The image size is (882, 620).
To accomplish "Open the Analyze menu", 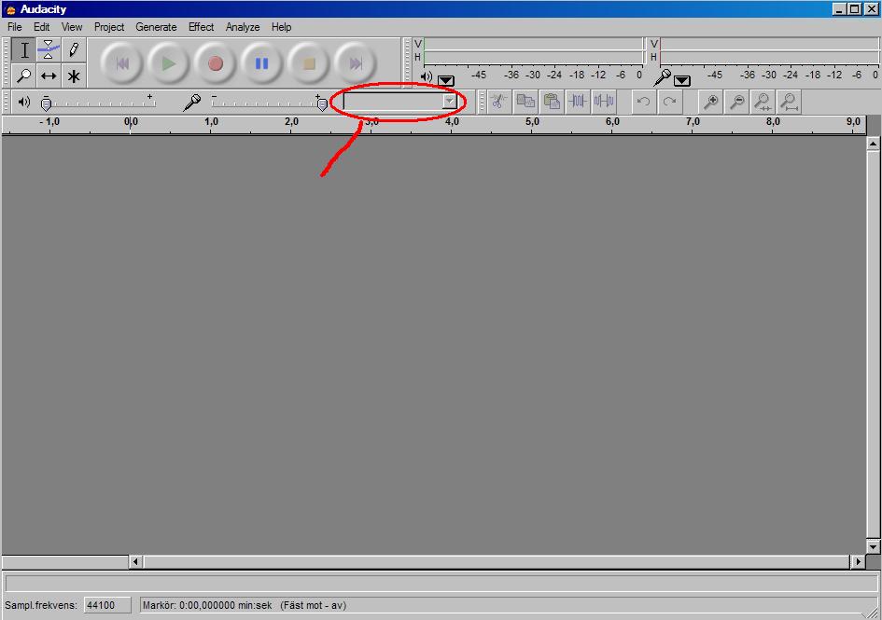I will pos(243,27).
